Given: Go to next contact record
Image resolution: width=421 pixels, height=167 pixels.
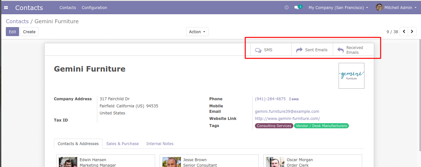Looking at the screenshot, I should [412, 32].
